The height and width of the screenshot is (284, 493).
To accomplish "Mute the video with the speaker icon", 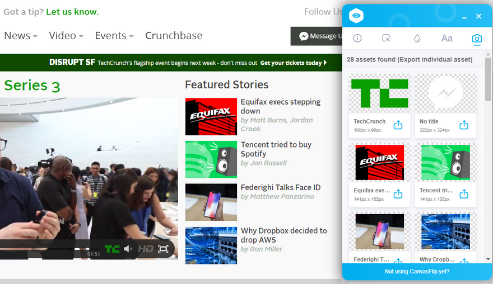I will [x=128, y=249].
